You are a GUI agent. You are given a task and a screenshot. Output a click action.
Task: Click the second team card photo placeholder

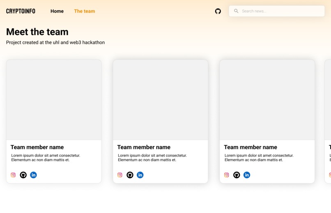click(161, 100)
